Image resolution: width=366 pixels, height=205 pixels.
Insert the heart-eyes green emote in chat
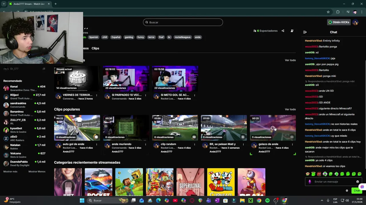[359, 174]
